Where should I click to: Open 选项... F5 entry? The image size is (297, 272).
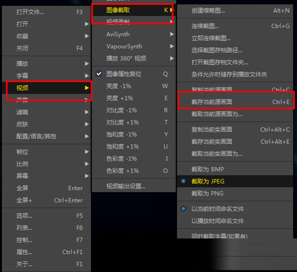pos(46,216)
